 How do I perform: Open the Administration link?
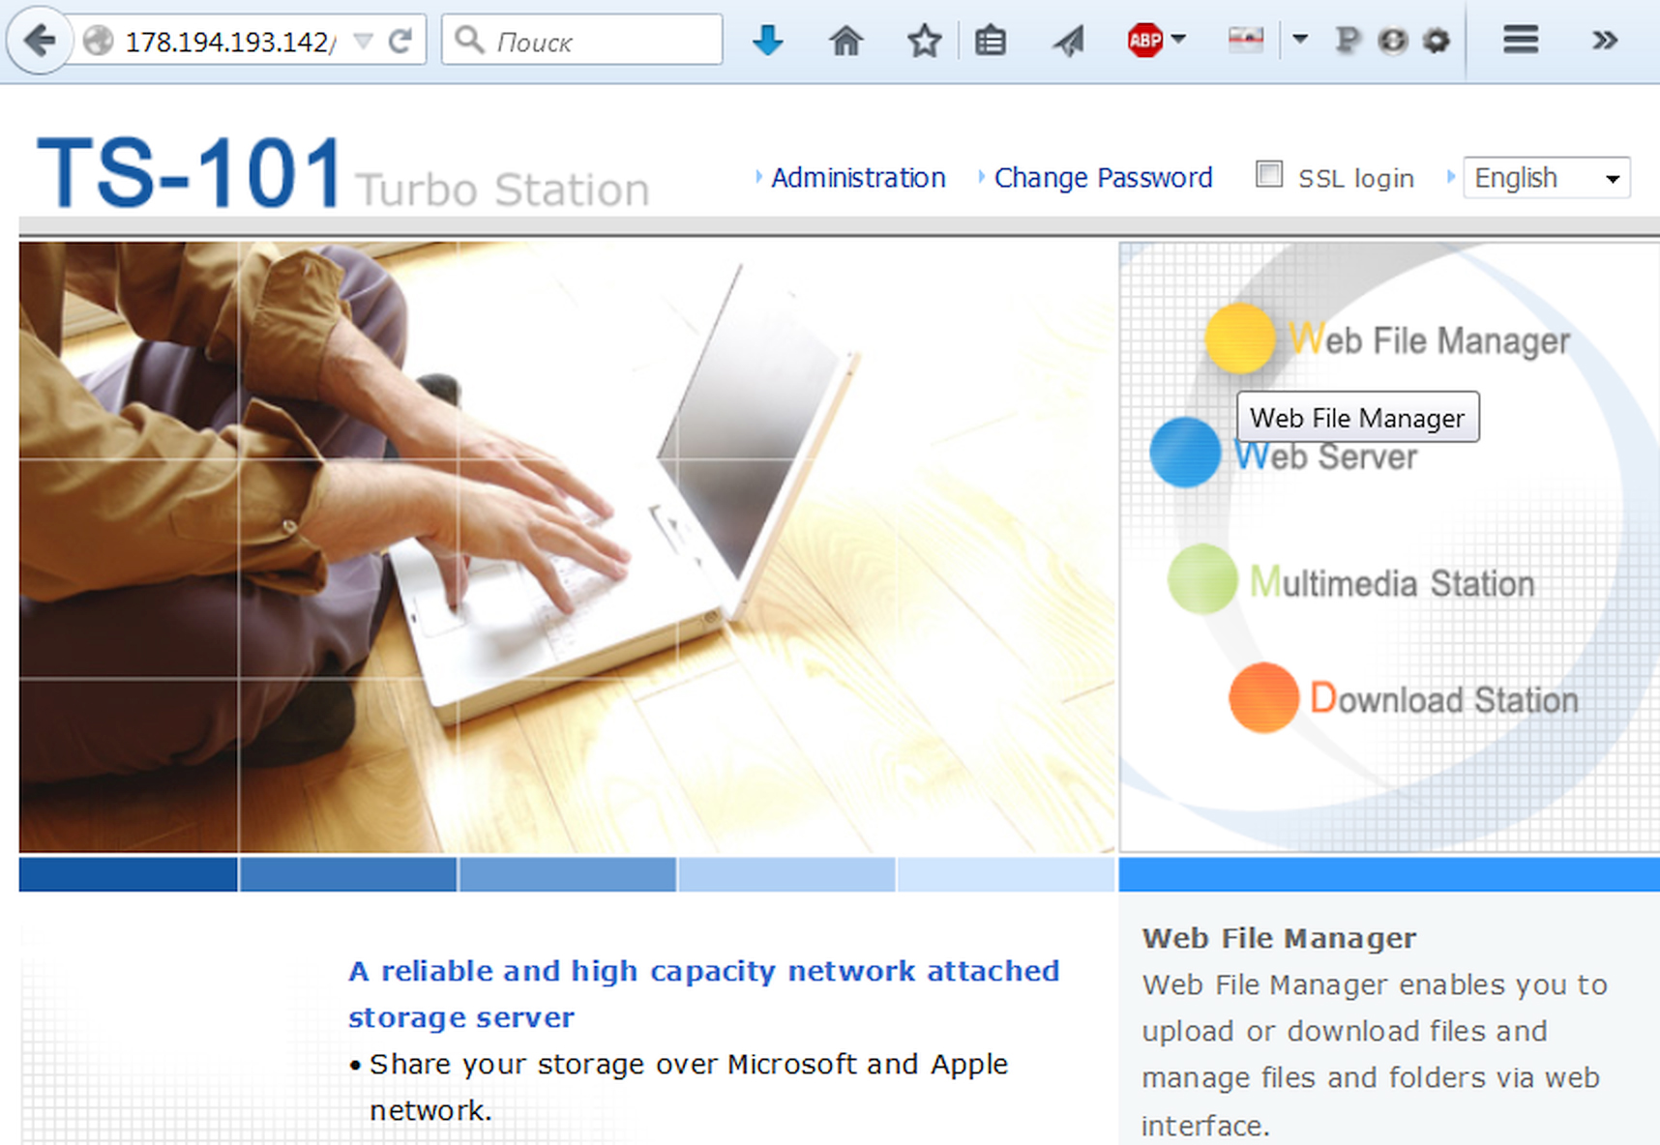pos(858,178)
